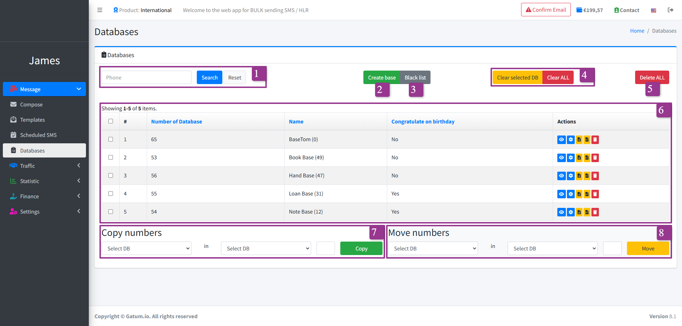682x326 pixels.
Task: Open the Move numbers destination Select DB dropdown
Action: 552,249
